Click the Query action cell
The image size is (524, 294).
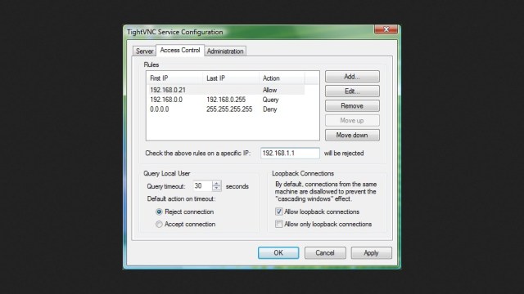coord(271,100)
